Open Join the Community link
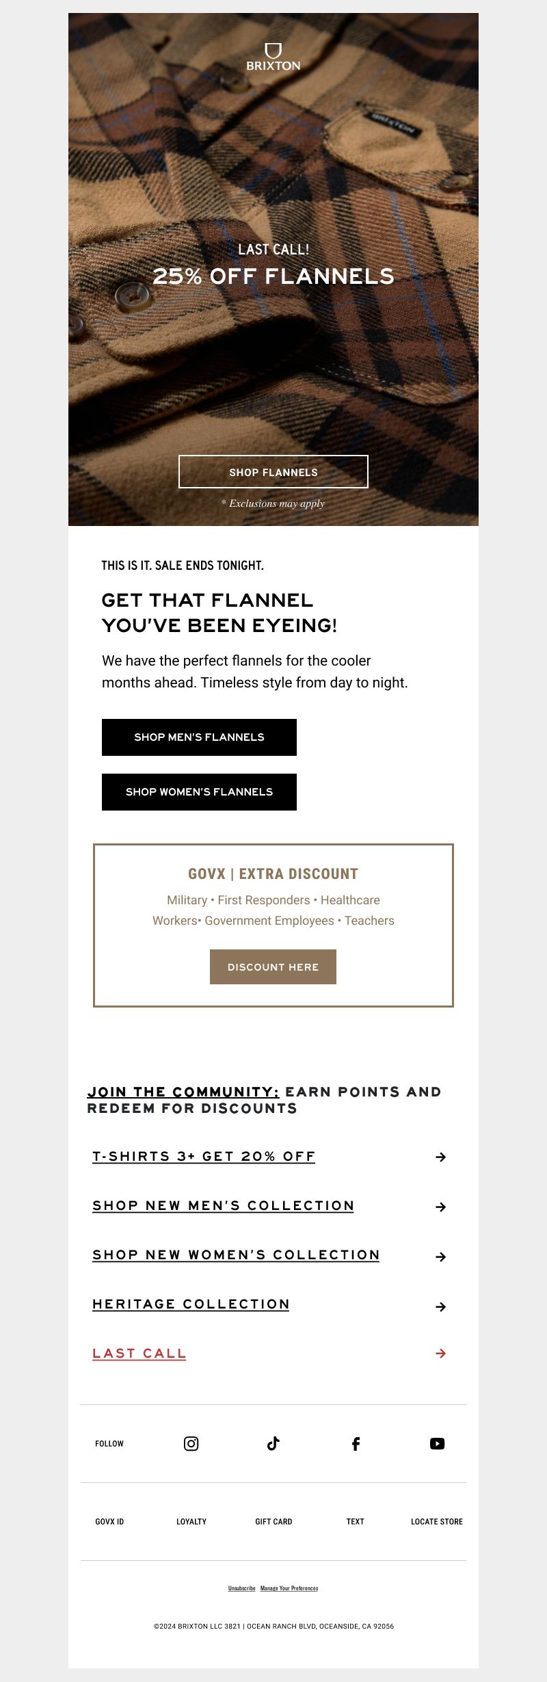The width and height of the screenshot is (547, 1682). click(183, 1092)
